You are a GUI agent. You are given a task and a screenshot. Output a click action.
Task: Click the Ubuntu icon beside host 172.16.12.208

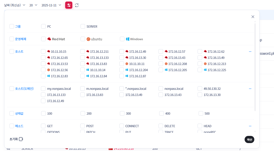pyautogui.click(x=166, y=64)
